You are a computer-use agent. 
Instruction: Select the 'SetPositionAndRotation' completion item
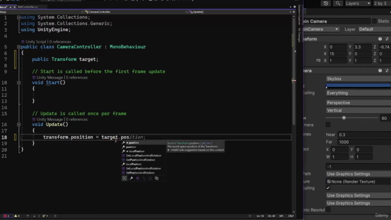coord(144,172)
